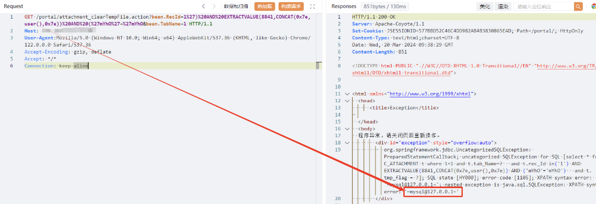Screen dimensions: 596x204
Task: Click the orange 热加载 button
Action: [x=264, y=6]
